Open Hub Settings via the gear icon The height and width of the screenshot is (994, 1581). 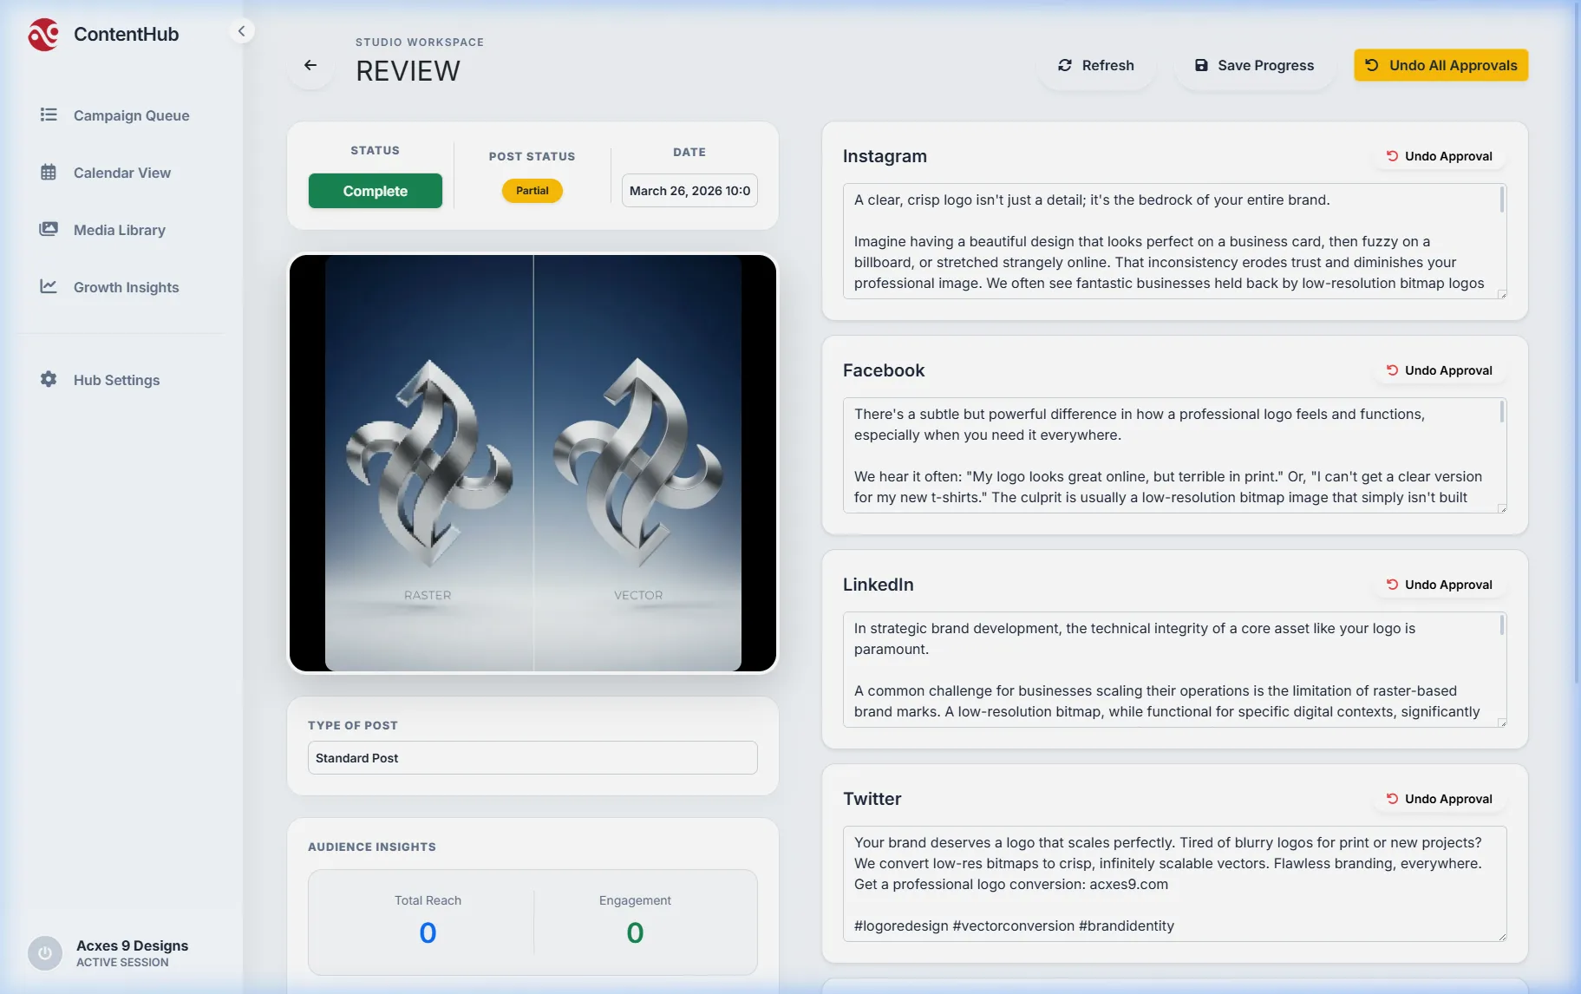[49, 379]
